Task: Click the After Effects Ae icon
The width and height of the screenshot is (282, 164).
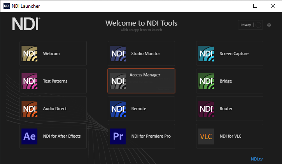Action: coord(30,136)
